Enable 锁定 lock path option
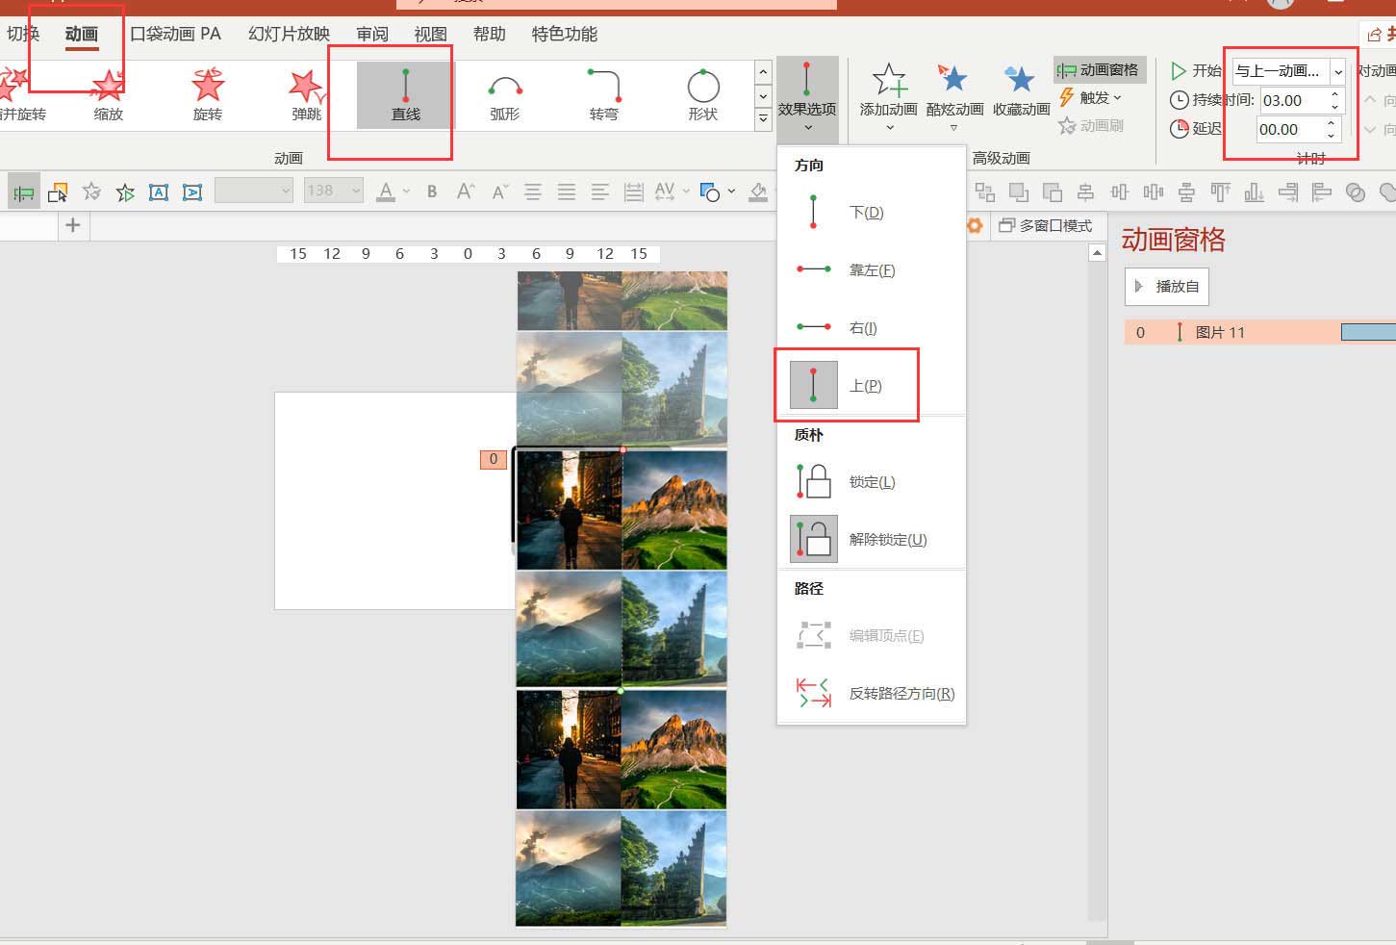Viewport: 1396px width, 945px height. pyautogui.click(x=872, y=481)
